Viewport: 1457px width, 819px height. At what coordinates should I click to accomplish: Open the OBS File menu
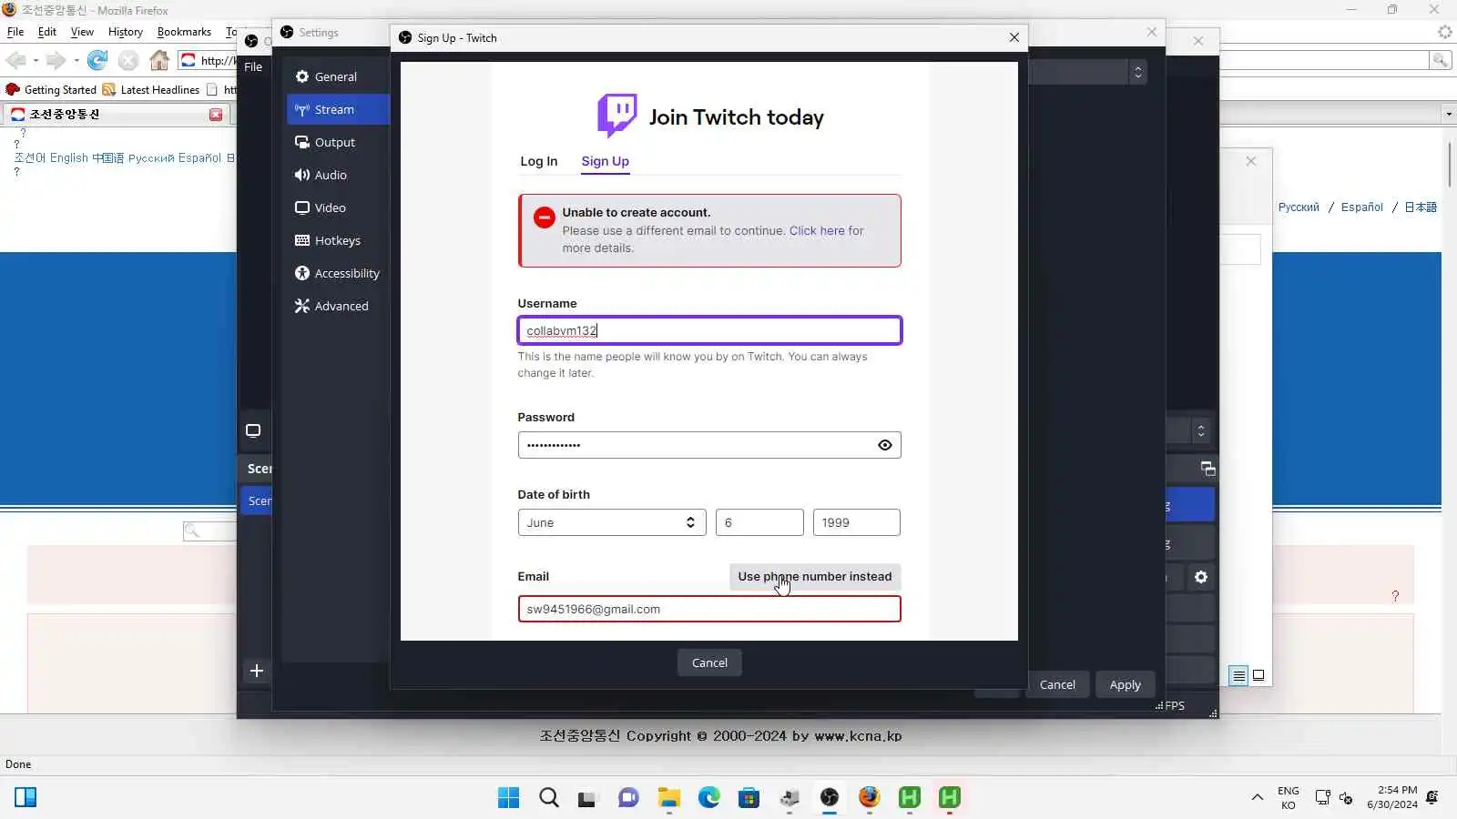click(253, 66)
